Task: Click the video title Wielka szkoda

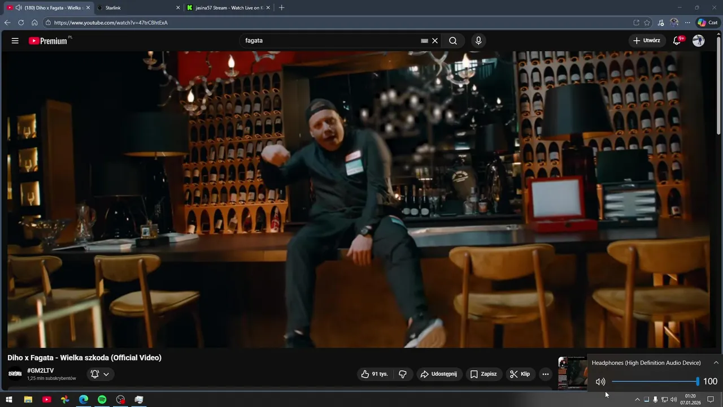Action: pyautogui.click(x=84, y=358)
